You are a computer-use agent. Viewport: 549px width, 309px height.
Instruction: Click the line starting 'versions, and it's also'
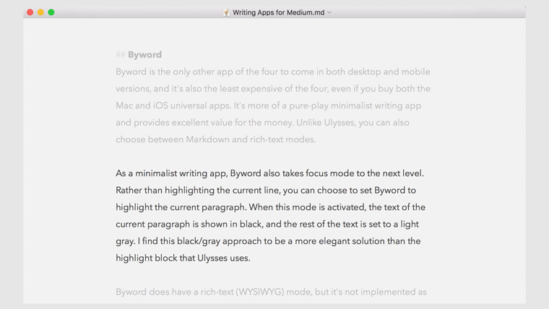point(273,89)
